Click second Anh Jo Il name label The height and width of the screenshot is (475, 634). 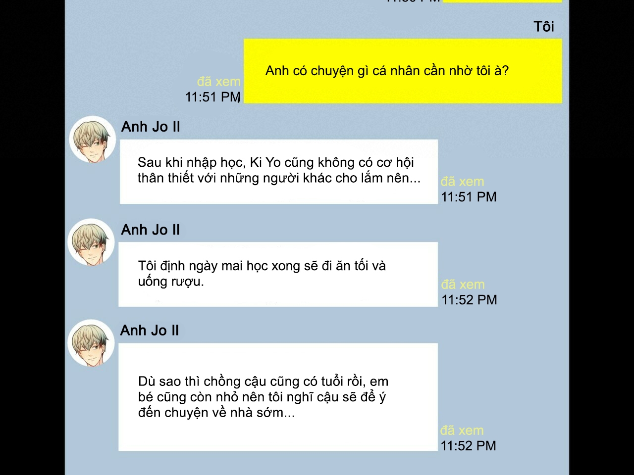click(151, 230)
